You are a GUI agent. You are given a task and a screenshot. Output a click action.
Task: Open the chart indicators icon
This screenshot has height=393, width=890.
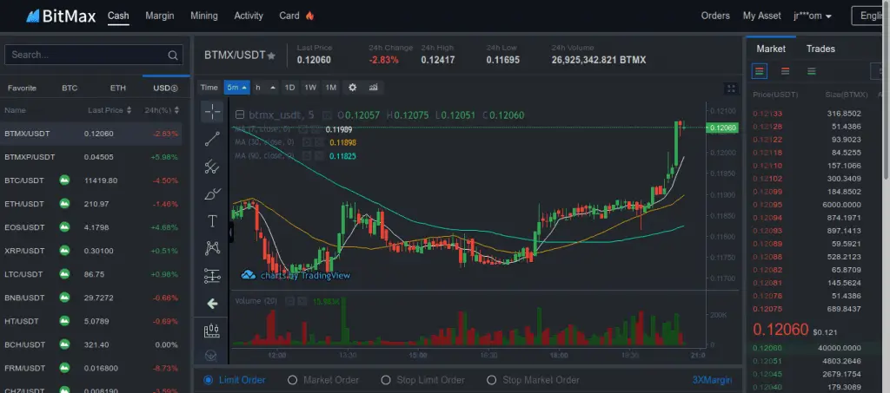[x=373, y=88]
